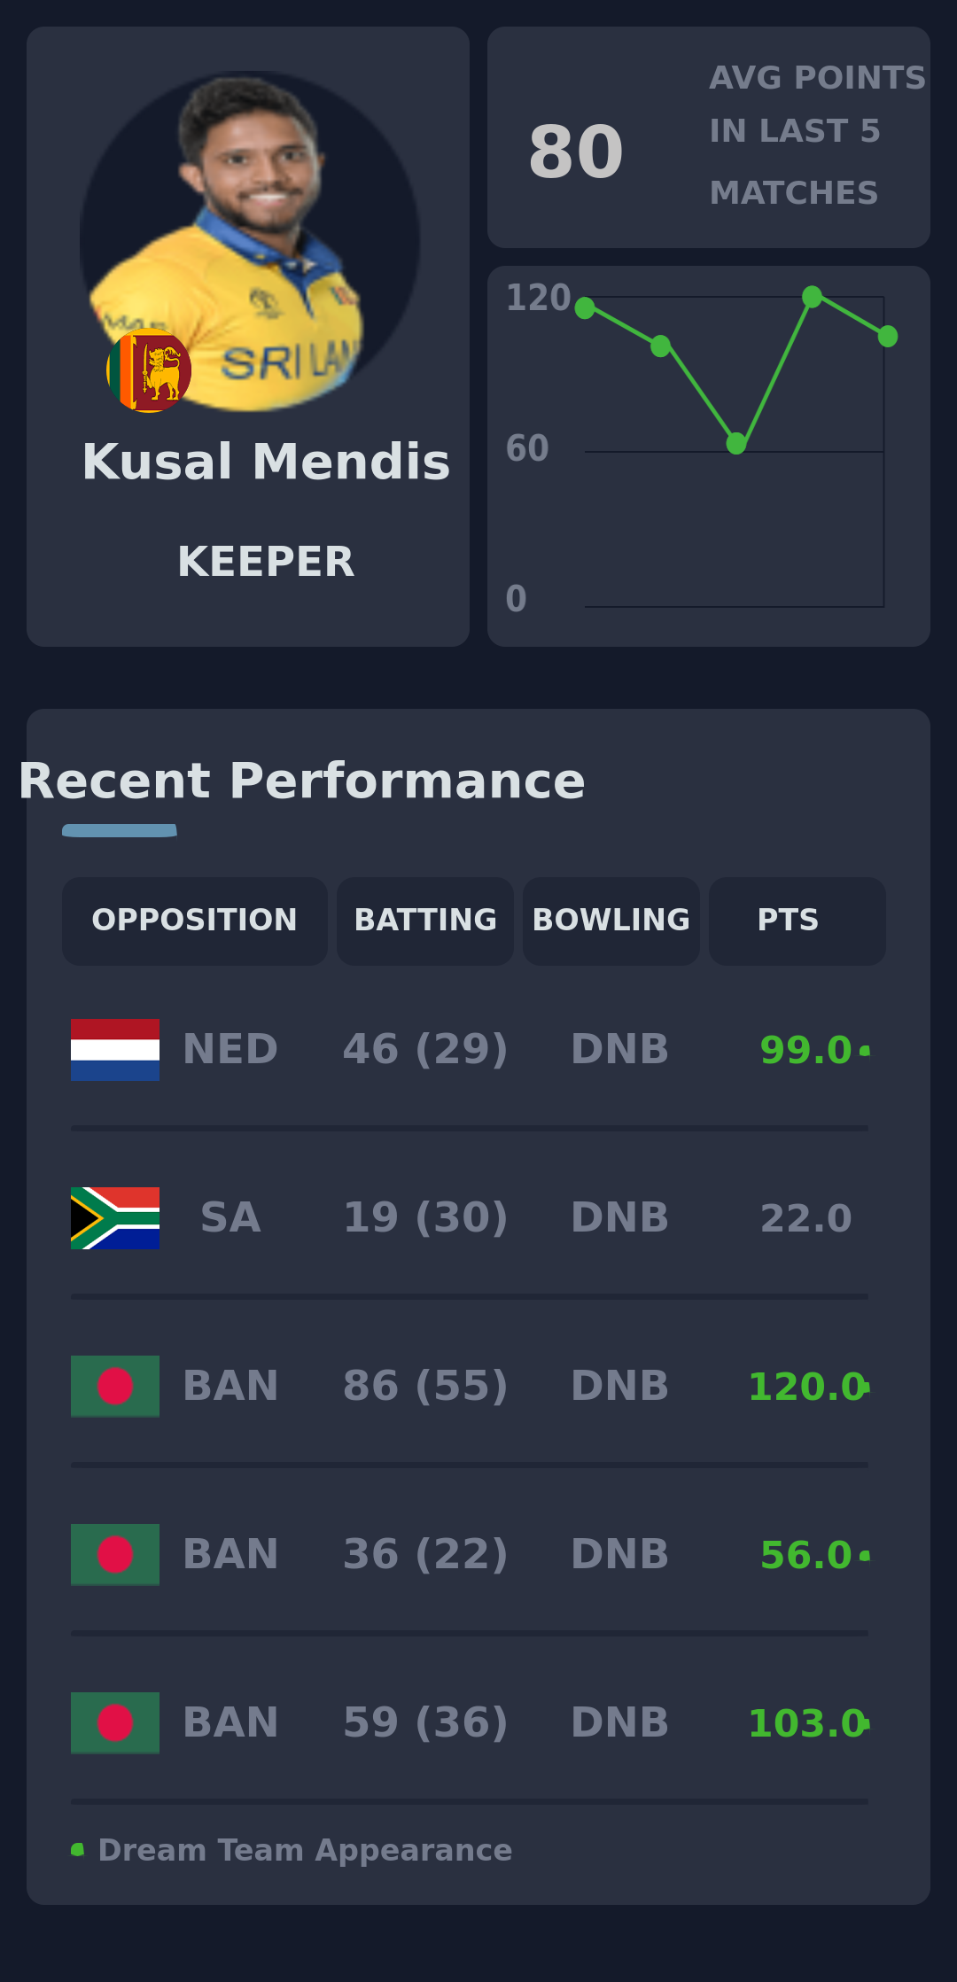Click the 80 average points card
957x1982 pixels.
click(708, 137)
